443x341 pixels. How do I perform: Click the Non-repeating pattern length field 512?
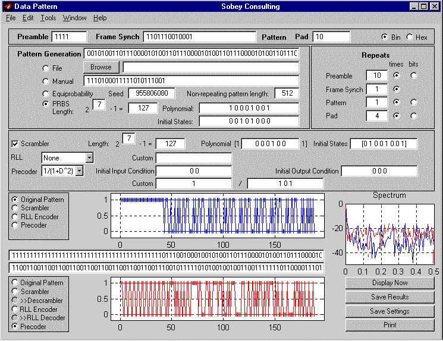(x=287, y=93)
